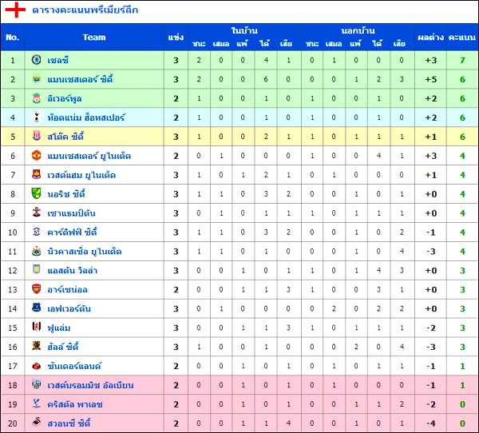
Task: Click the Tottenham Hotspur crest icon
Action: pyautogui.click(x=37, y=117)
